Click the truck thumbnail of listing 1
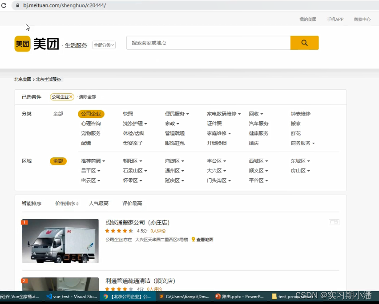 coord(60,241)
